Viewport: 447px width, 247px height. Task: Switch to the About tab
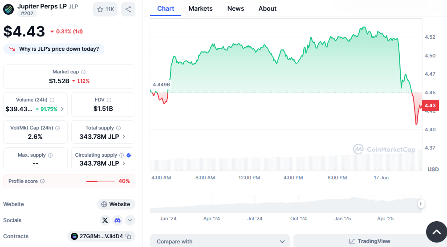(268, 8)
